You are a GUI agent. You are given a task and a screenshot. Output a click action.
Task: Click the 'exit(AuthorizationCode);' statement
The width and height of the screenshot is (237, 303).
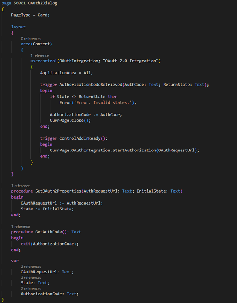click(x=50, y=244)
